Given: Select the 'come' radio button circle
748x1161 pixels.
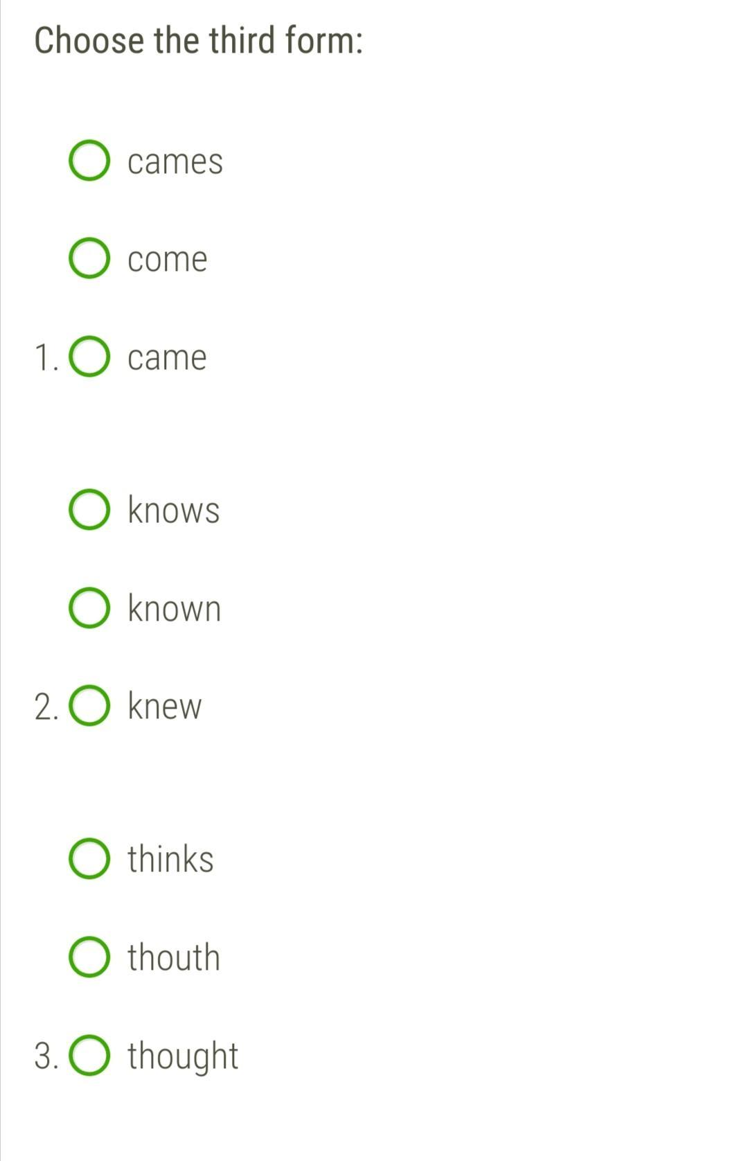Looking at the screenshot, I should click(89, 259).
